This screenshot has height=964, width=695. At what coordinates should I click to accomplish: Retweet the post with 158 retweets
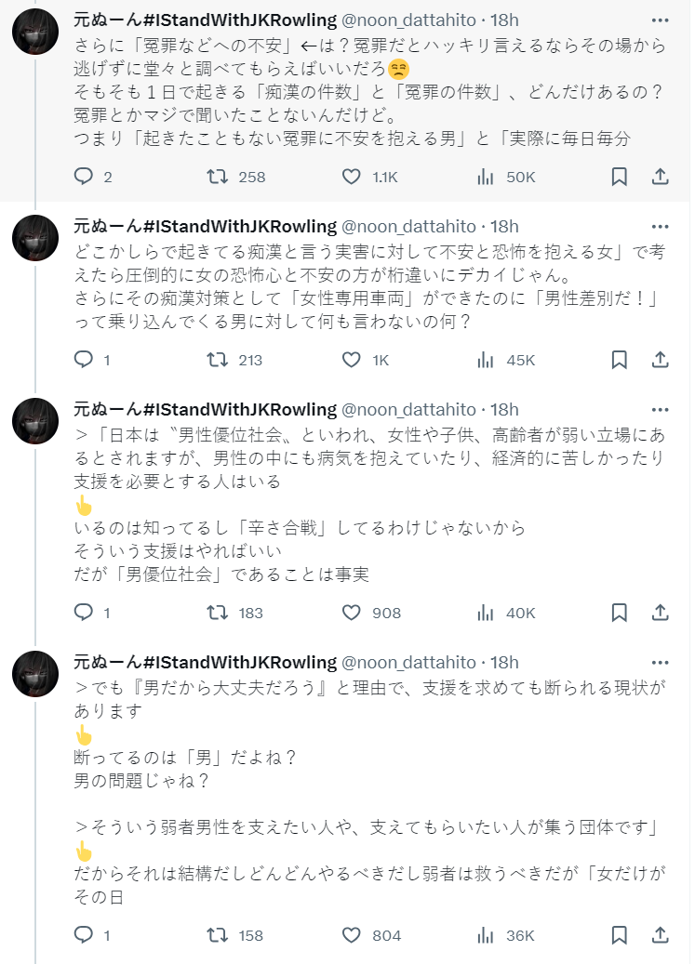coord(217,935)
